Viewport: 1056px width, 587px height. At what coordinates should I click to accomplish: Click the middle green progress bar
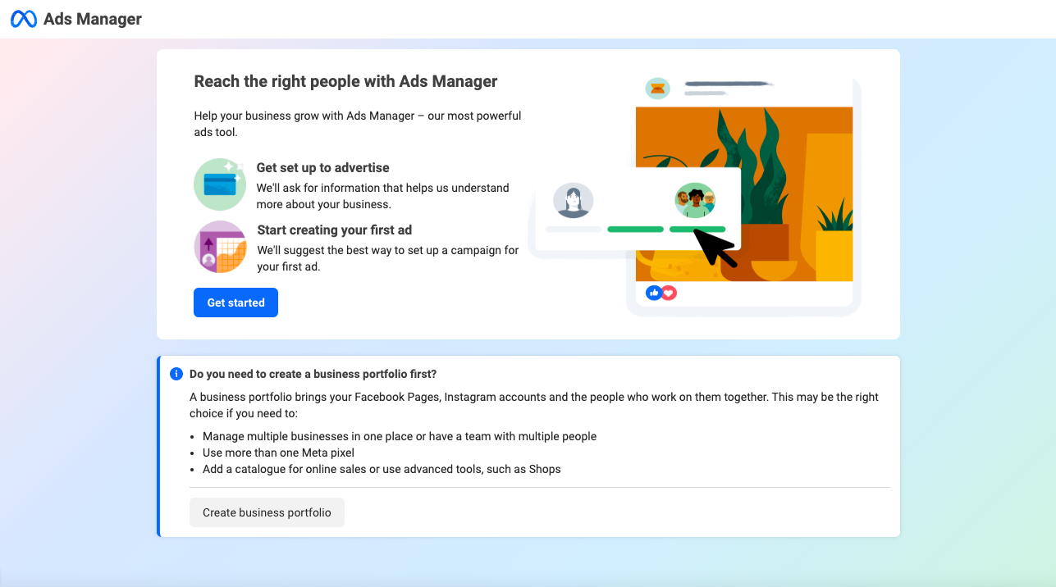pyautogui.click(x=635, y=230)
